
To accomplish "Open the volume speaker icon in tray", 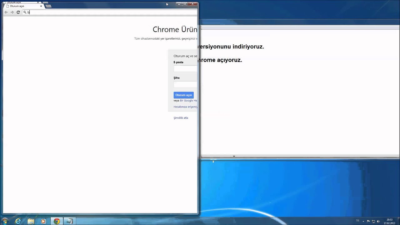I will [x=378, y=221].
